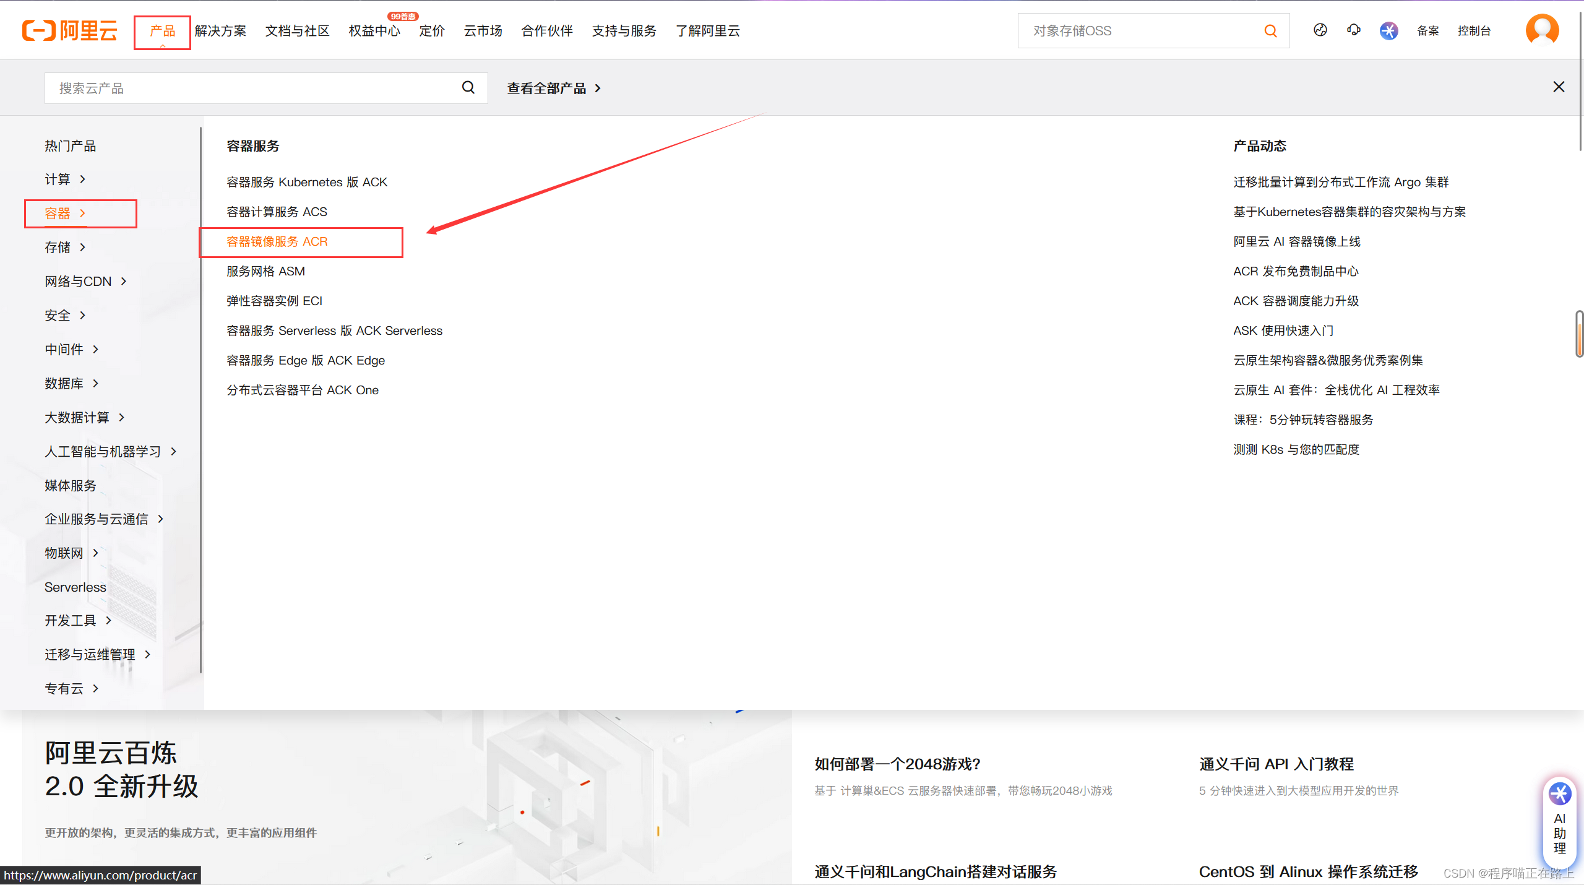
Task: Click the 搜索云产品 input field
Action: (x=247, y=87)
